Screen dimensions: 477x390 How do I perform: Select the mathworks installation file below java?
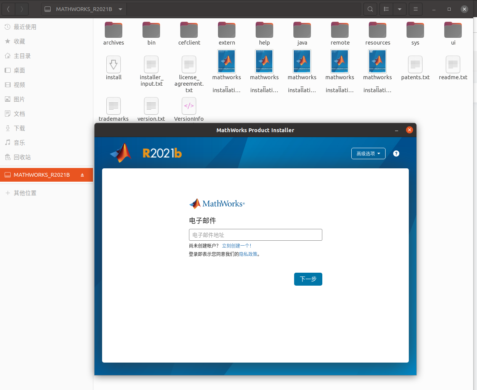pos(302,71)
